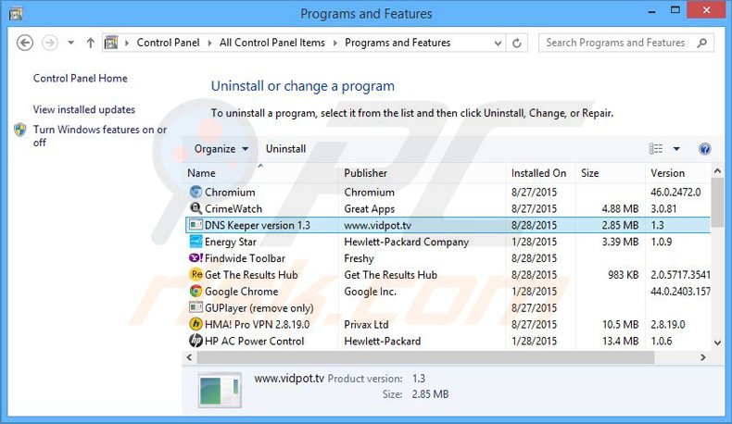Image resolution: width=732 pixels, height=424 pixels.
Task: Click the Control Panel breadcrumb
Action: tap(168, 43)
